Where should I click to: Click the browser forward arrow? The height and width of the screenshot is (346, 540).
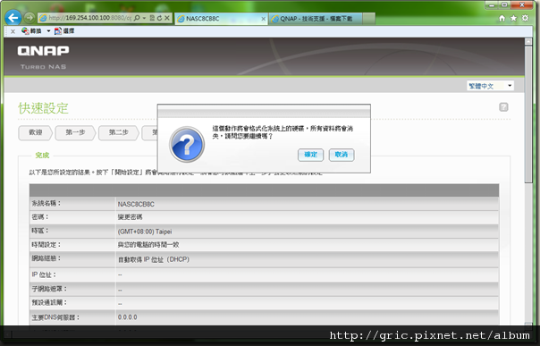(x=30, y=18)
